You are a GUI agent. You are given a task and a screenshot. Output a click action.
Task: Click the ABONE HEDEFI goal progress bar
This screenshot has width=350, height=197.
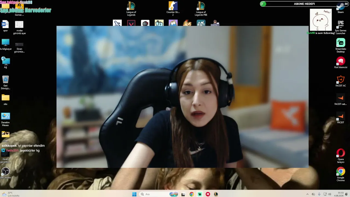pyautogui.click(x=304, y=4)
